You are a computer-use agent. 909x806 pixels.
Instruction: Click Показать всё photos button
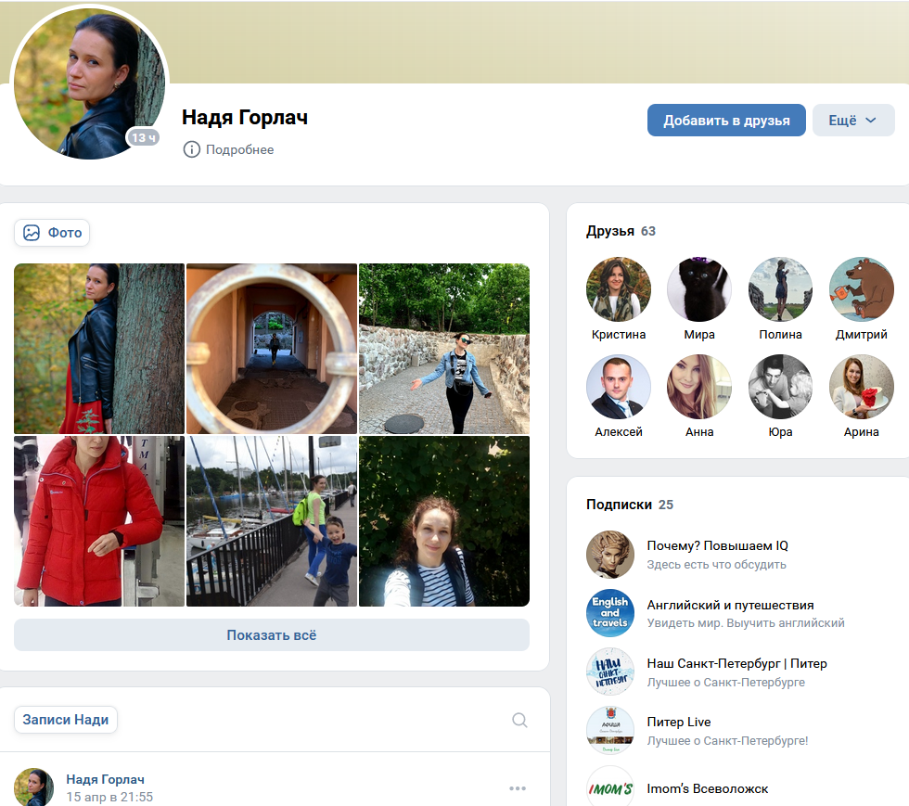pos(271,635)
